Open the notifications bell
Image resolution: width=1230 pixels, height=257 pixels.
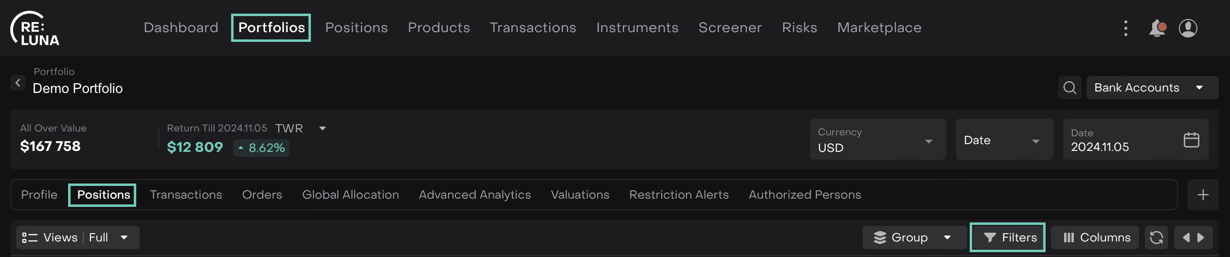[1157, 28]
